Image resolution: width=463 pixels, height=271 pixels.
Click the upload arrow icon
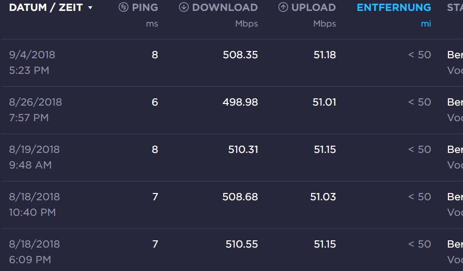283,7
